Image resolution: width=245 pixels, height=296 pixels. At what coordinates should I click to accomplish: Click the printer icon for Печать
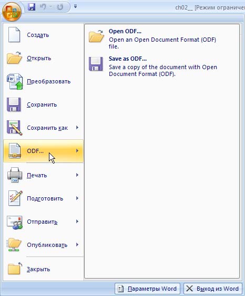(x=15, y=175)
